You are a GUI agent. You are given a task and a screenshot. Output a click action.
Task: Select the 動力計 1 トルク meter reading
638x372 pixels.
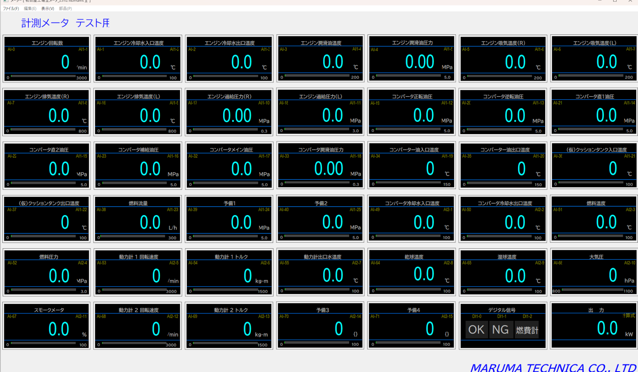(x=248, y=276)
